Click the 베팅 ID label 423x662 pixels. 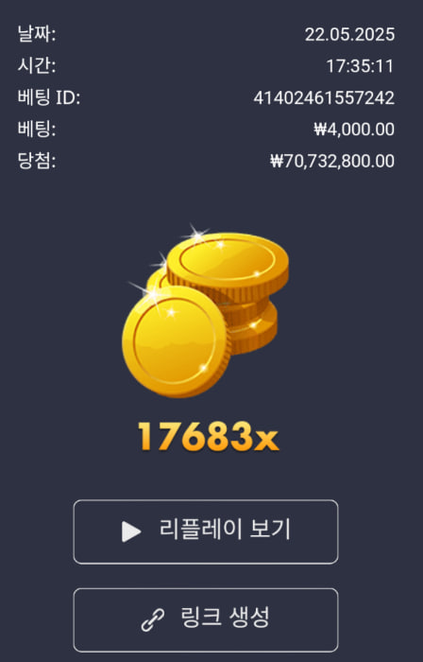(x=49, y=97)
